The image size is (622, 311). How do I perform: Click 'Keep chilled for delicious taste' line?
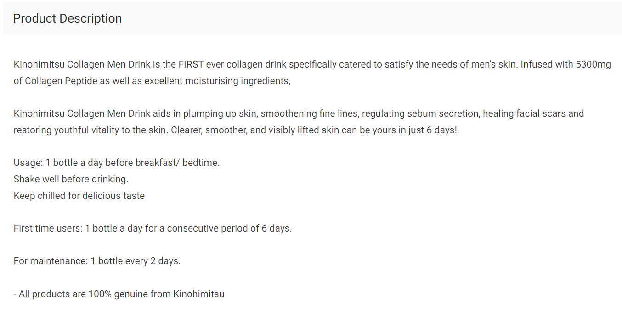pos(79,196)
